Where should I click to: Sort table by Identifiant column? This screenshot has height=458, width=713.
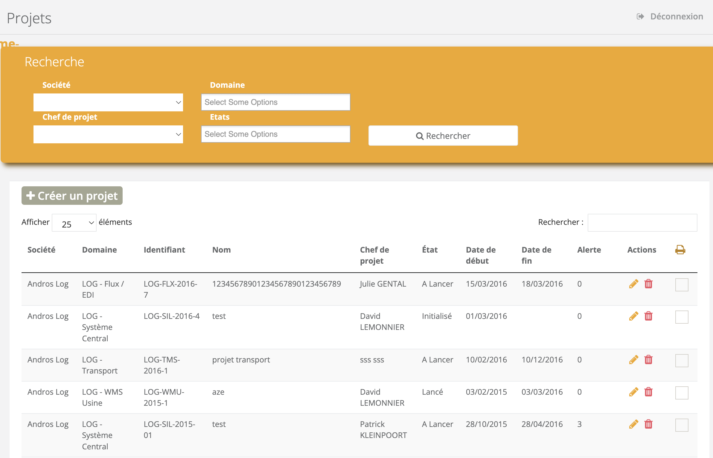click(164, 250)
